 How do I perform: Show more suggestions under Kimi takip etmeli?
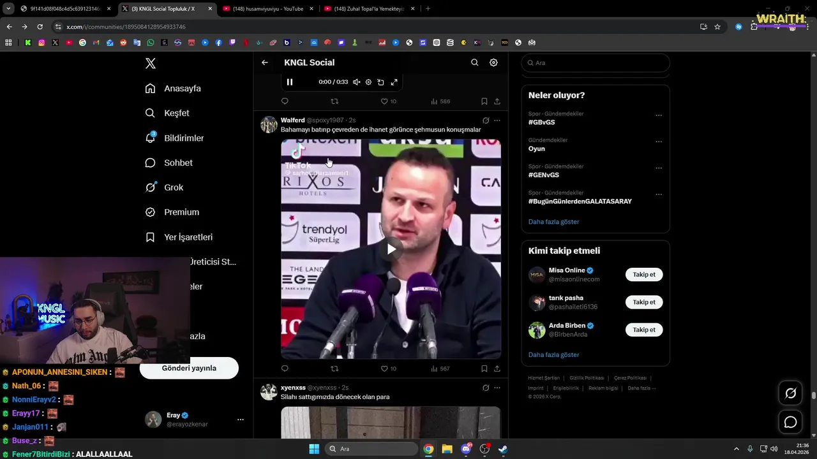tap(553, 354)
